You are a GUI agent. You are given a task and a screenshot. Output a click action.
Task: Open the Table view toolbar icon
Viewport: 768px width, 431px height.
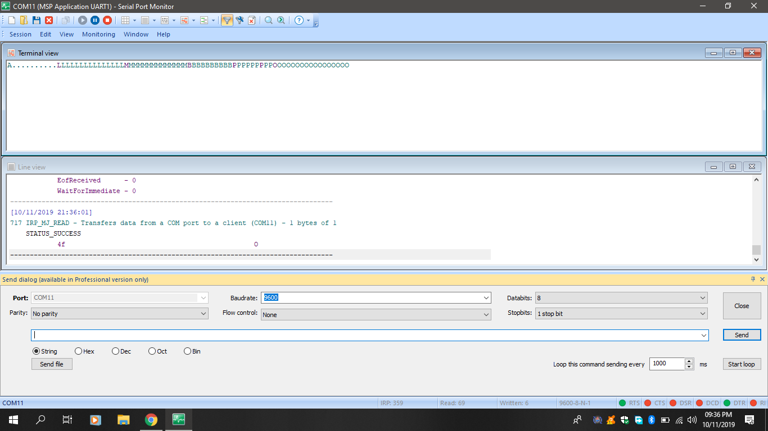[125, 20]
